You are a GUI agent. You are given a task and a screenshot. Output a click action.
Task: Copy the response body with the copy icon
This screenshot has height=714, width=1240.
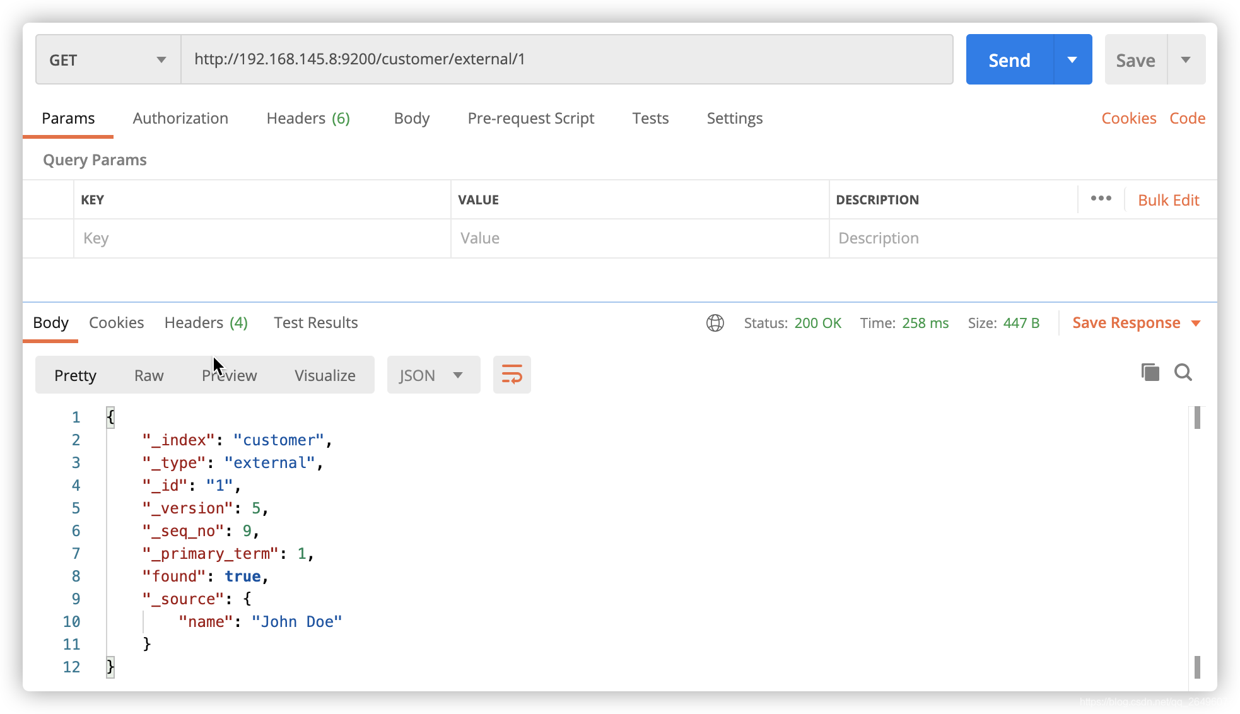click(x=1150, y=373)
